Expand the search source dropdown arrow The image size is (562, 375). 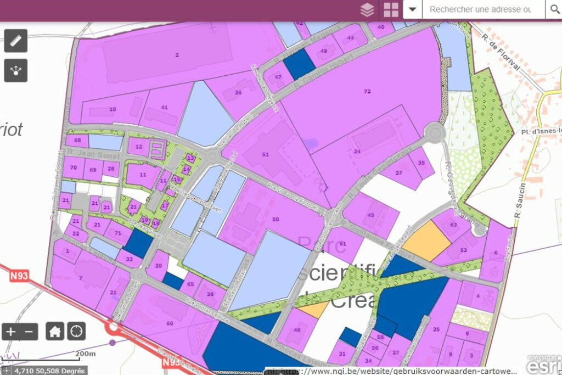point(413,9)
